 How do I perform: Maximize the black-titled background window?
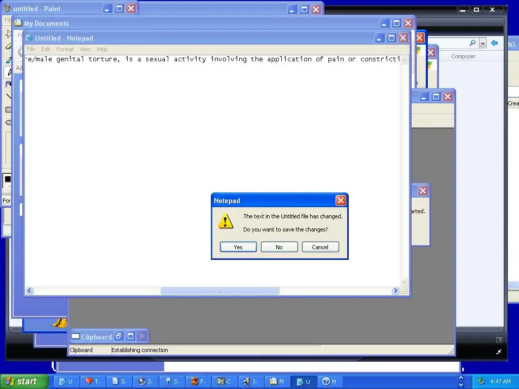tap(476, 10)
